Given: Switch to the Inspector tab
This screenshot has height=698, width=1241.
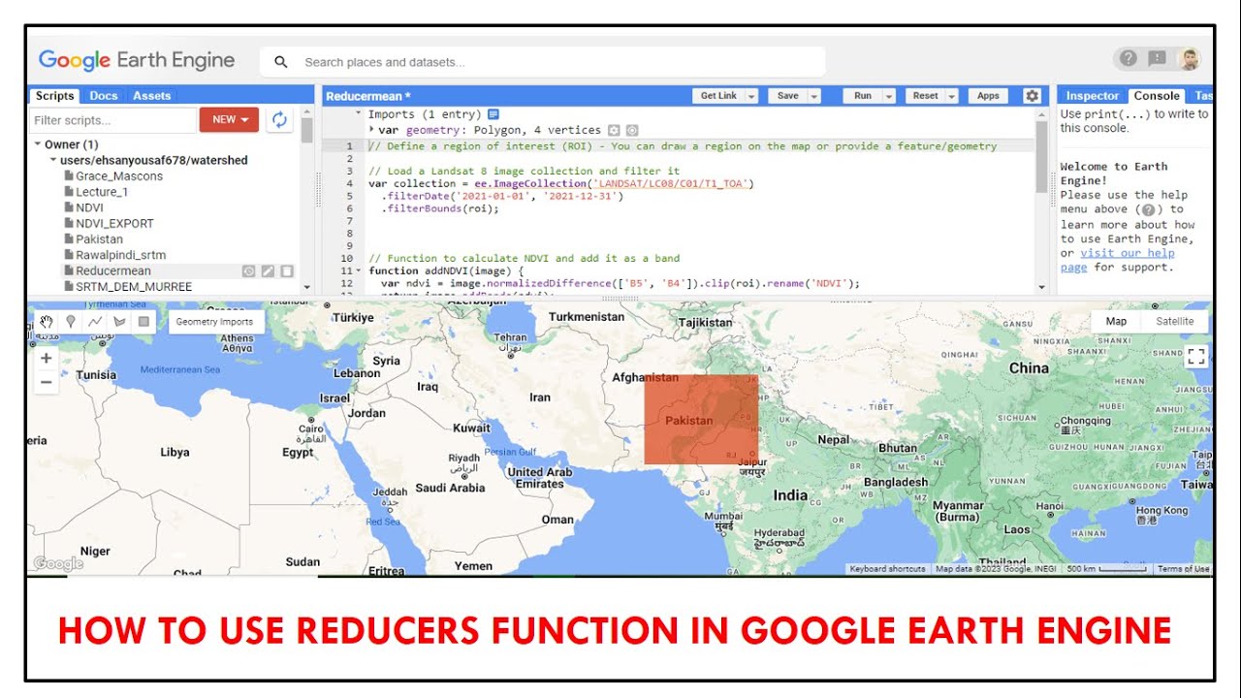Looking at the screenshot, I should (x=1093, y=96).
